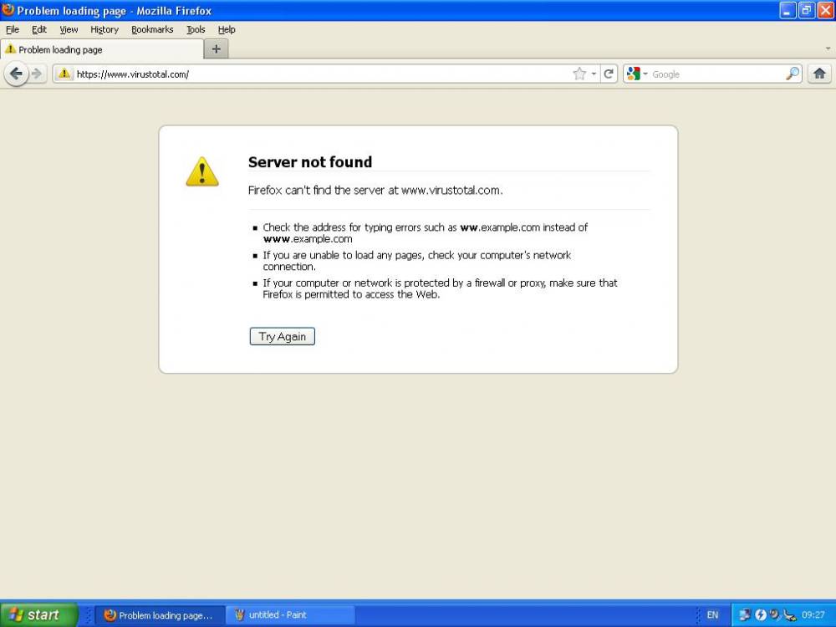Click the Firefox icon in title bar
Viewport: 836px width, 627px height.
(8, 10)
